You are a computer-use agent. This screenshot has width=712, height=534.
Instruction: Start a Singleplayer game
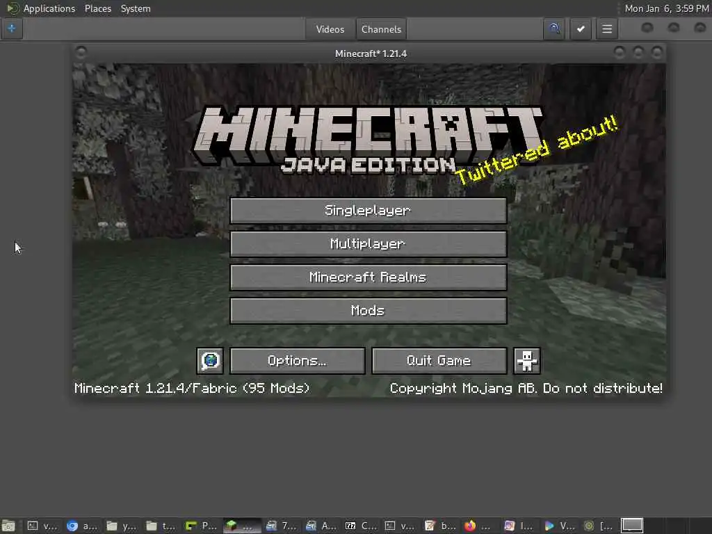[x=369, y=210]
